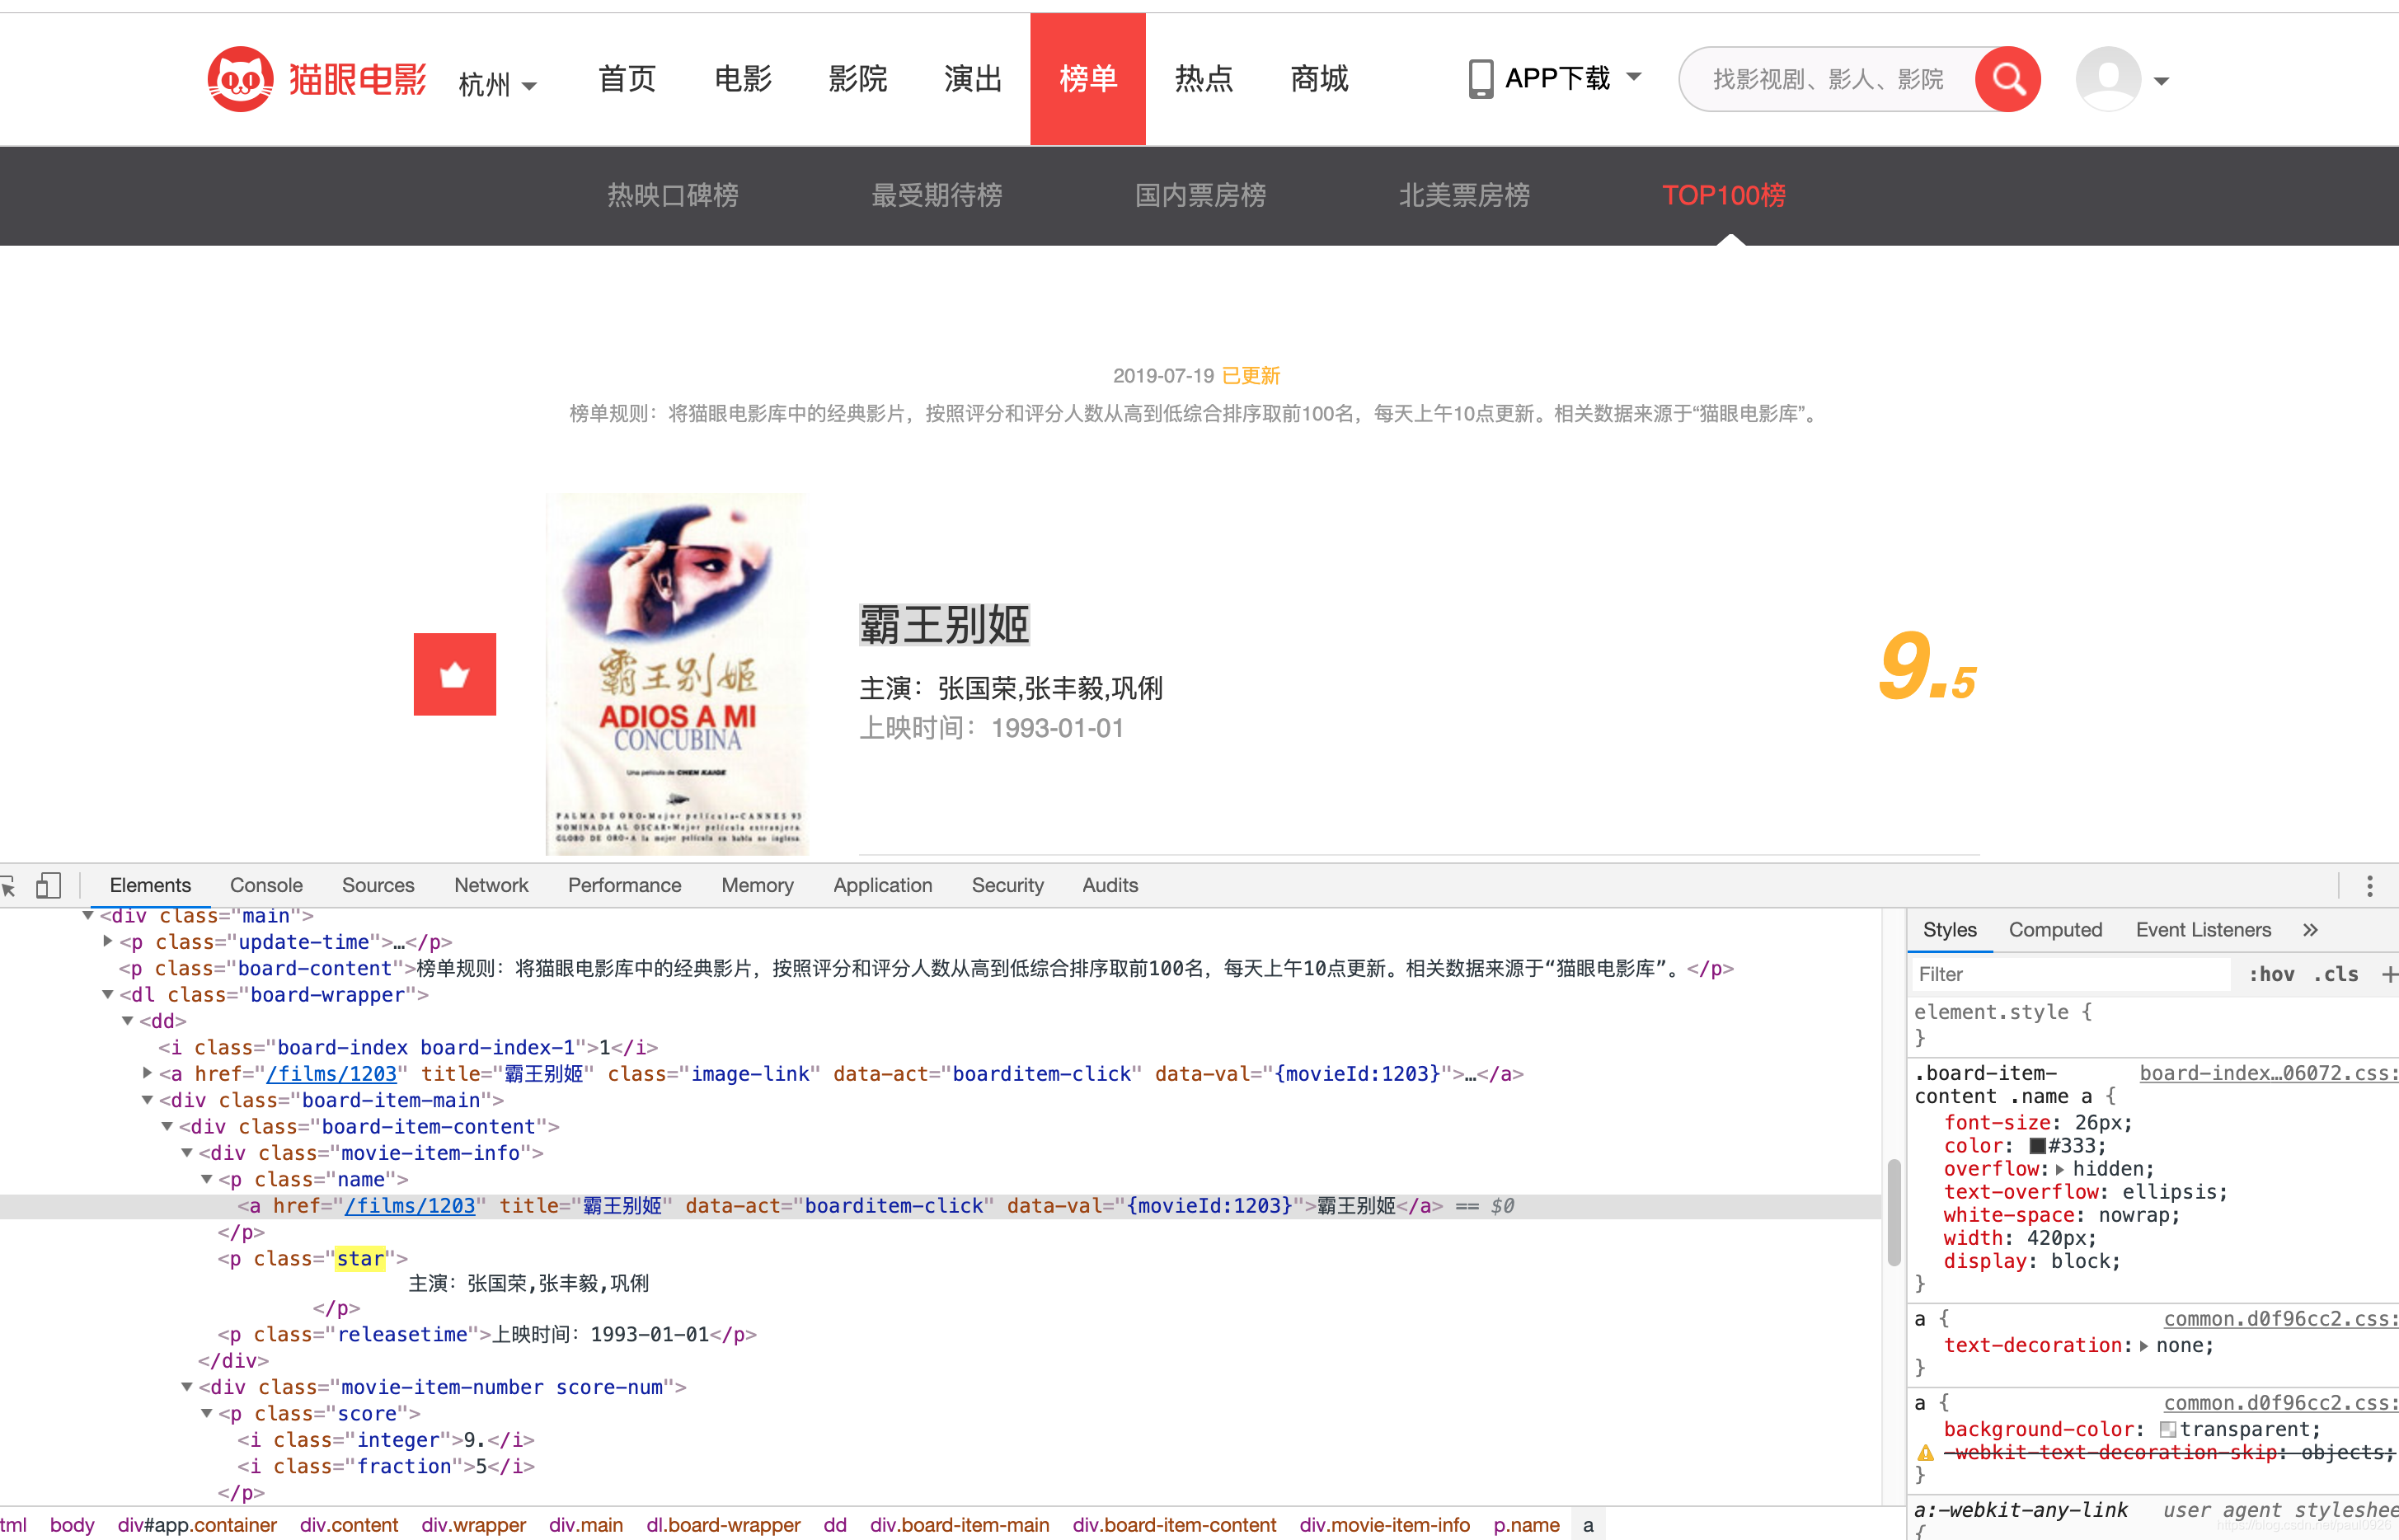Click the #333 color swatch
2399x1540 pixels.
coord(2037,1146)
